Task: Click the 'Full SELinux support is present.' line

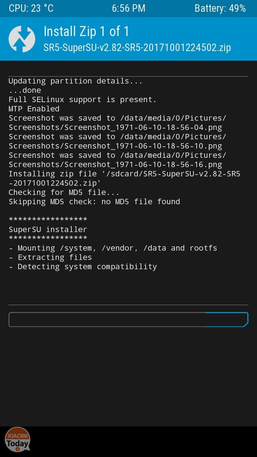Action: (82, 100)
